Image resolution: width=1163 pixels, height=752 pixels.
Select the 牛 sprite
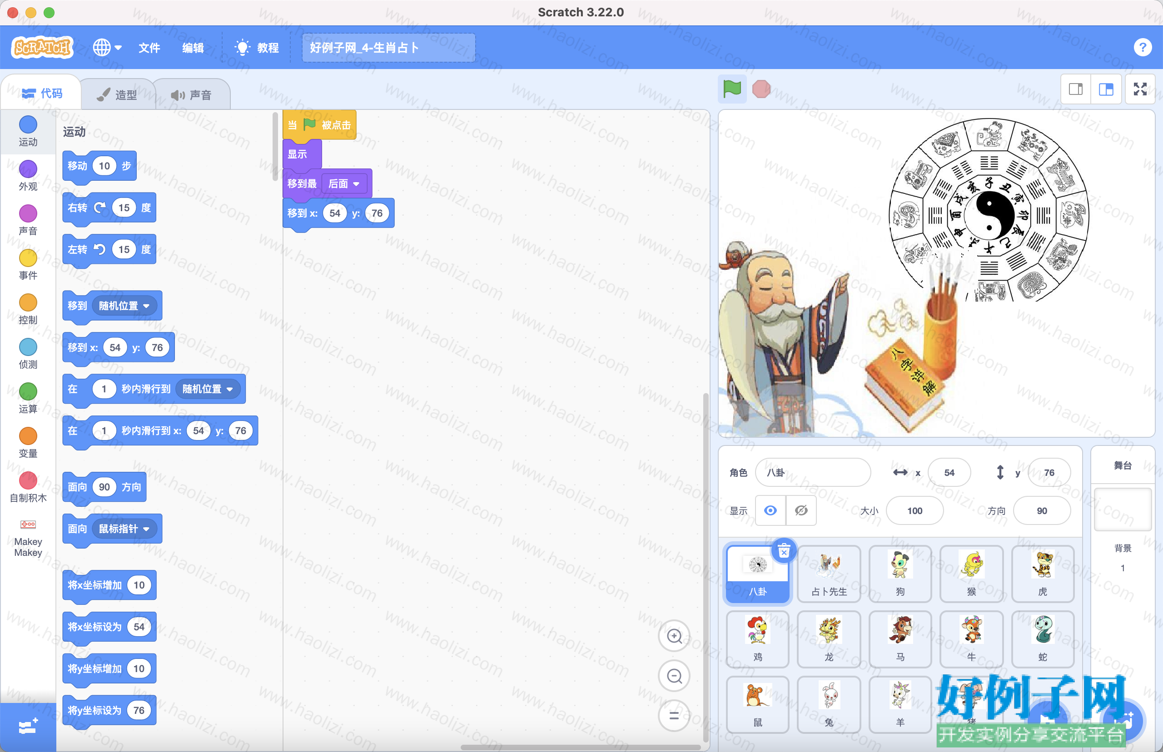point(972,639)
